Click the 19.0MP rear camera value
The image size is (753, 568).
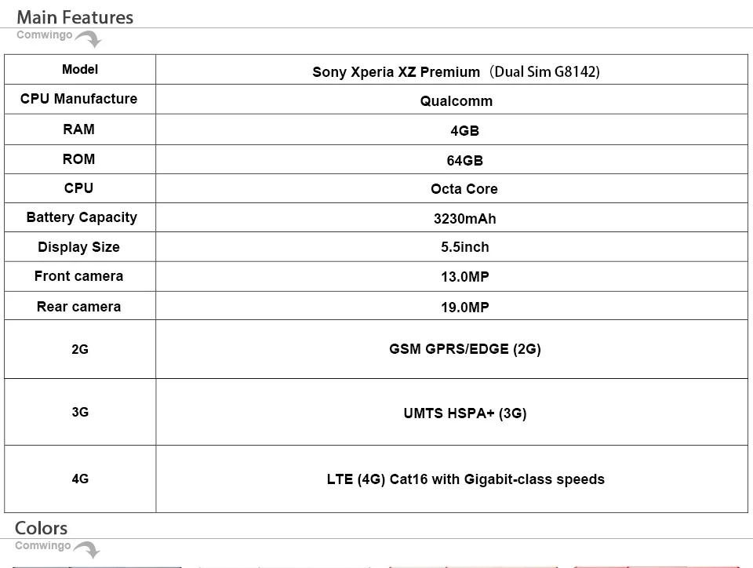[x=464, y=308]
